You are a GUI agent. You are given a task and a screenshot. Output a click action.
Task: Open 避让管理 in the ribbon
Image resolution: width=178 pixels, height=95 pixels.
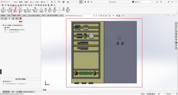[x=68, y=10]
